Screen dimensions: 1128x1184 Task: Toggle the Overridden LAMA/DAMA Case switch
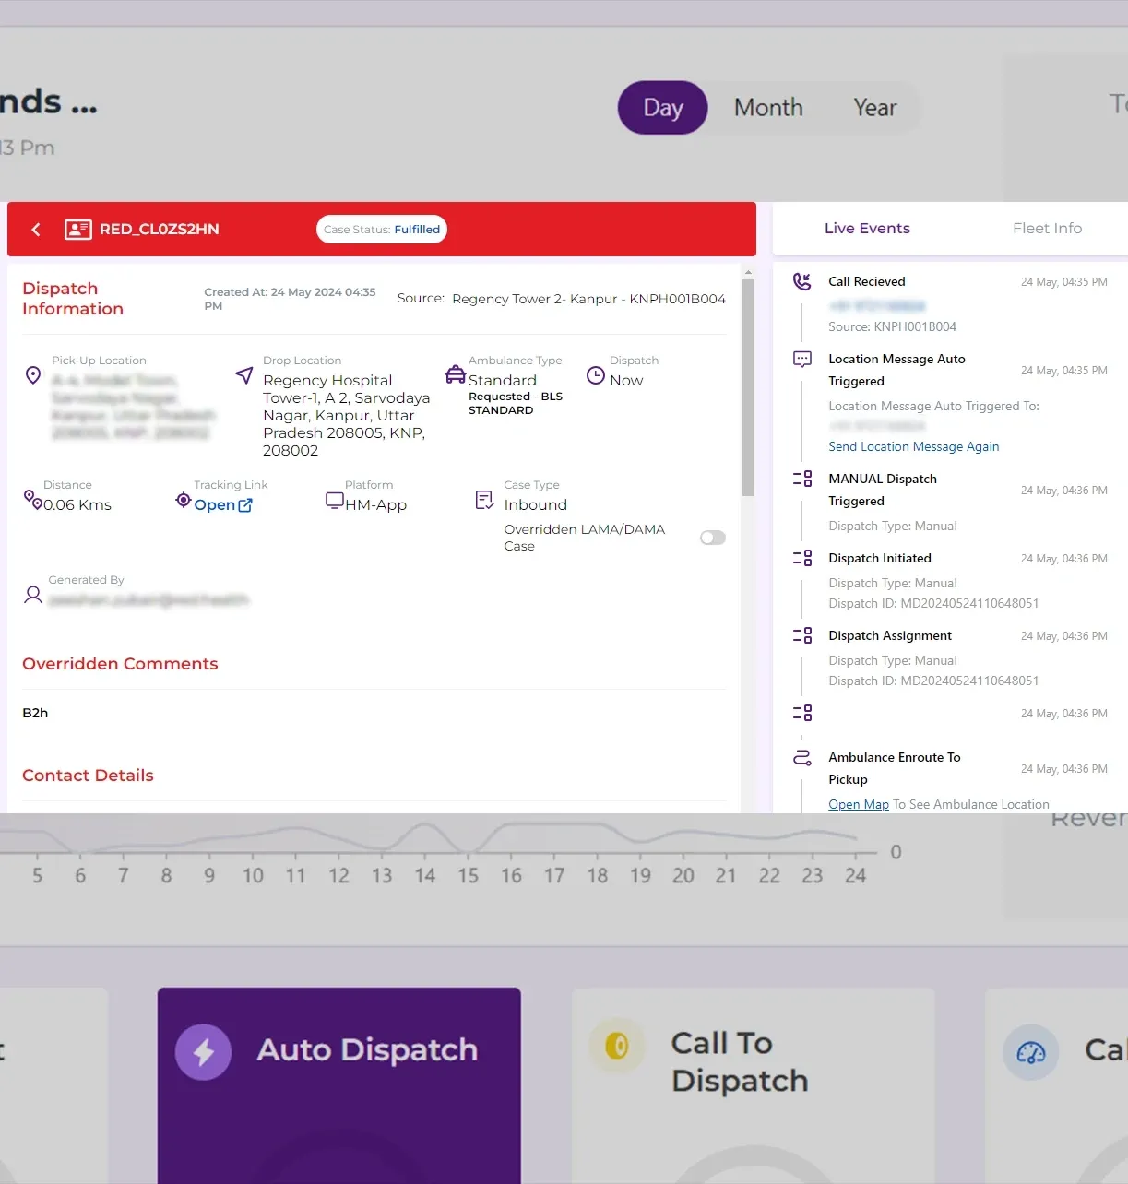[x=712, y=538]
